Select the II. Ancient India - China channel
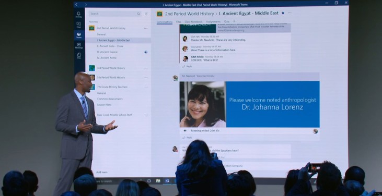 coord(110,46)
